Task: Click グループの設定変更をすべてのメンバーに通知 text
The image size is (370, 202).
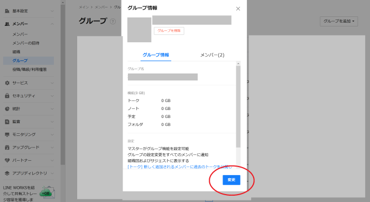Action: [x=168, y=155]
